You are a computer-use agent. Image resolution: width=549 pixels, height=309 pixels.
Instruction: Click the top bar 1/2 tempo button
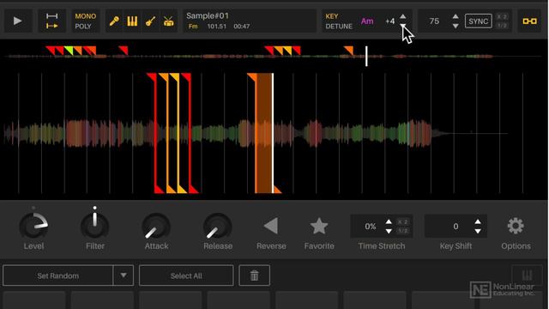pyautogui.click(x=502, y=26)
